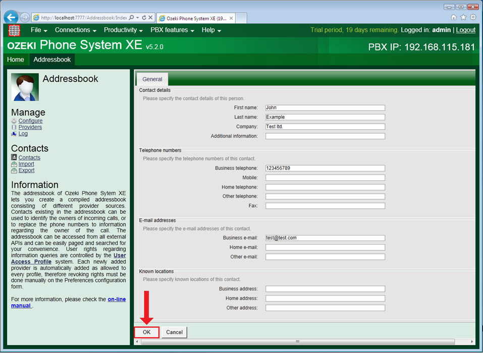The height and width of the screenshot is (353, 483).
Task: Click the horizontal scrollbar thumb
Action: (298, 341)
